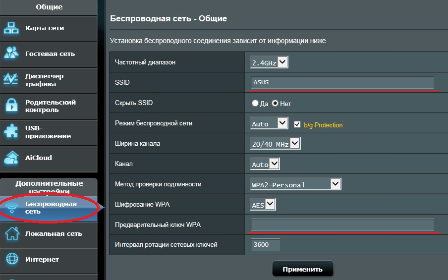The image size is (448, 280).
Task: Click the Дополнительные настройки sidebar header
Action: point(49,187)
